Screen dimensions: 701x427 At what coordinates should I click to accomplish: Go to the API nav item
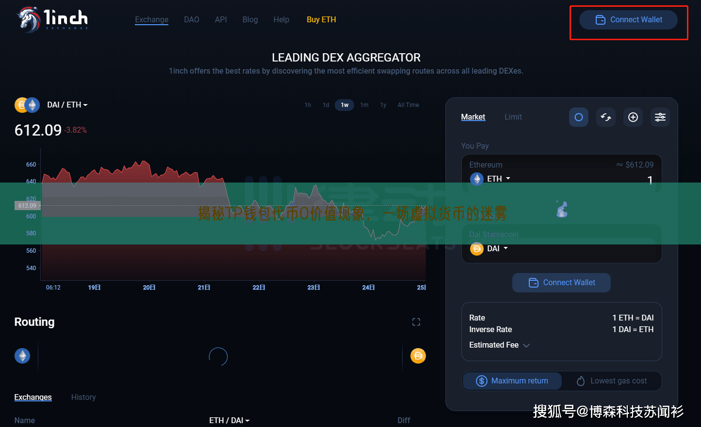[221, 20]
